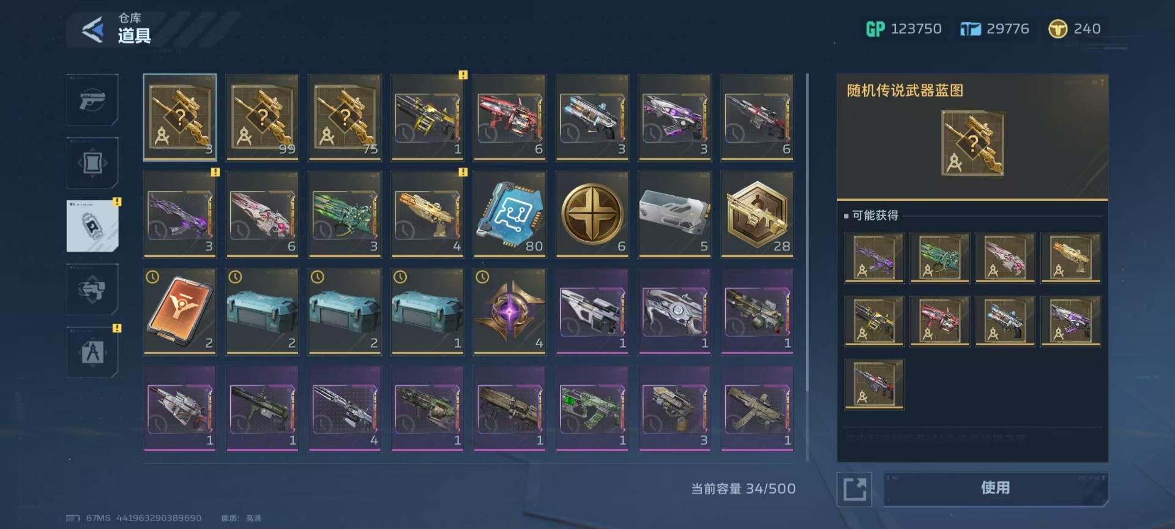This screenshot has width=1175, height=529.
Task: Select the gold hexagon weapon badge item
Action: point(758,214)
